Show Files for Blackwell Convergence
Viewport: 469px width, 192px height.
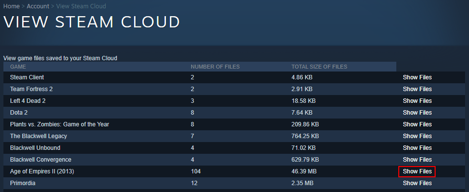point(417,160)
